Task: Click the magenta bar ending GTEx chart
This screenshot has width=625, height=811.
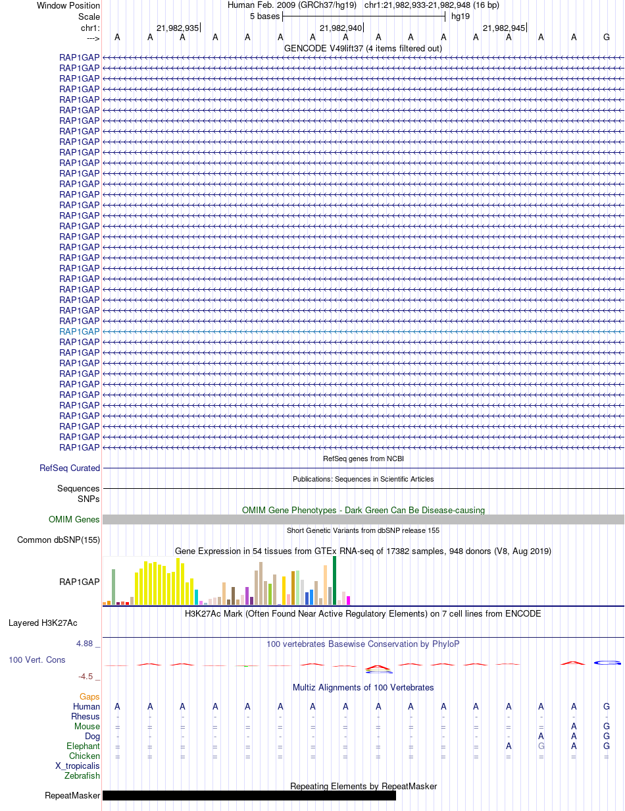Action: coord(349,600)
